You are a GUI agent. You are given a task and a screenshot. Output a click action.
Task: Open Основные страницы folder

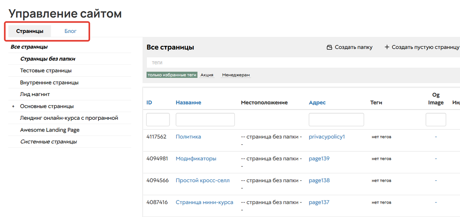pos(47,106)
